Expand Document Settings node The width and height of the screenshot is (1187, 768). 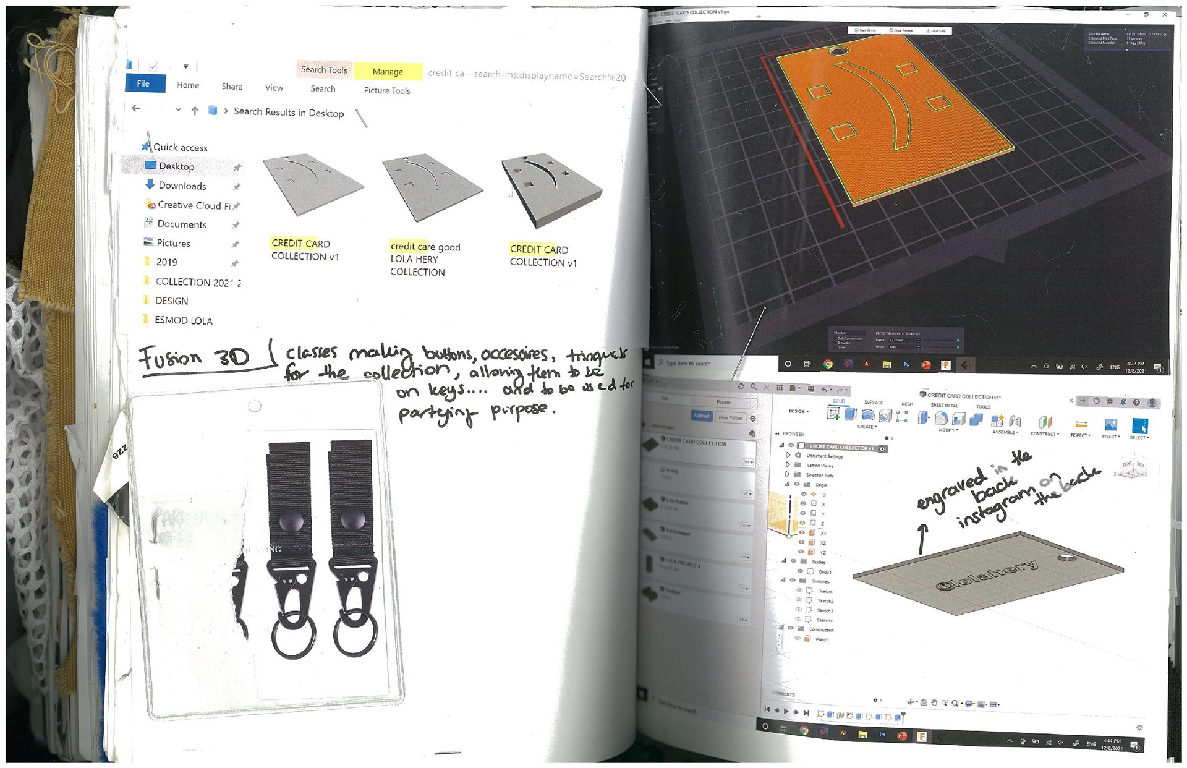point(788,455)
